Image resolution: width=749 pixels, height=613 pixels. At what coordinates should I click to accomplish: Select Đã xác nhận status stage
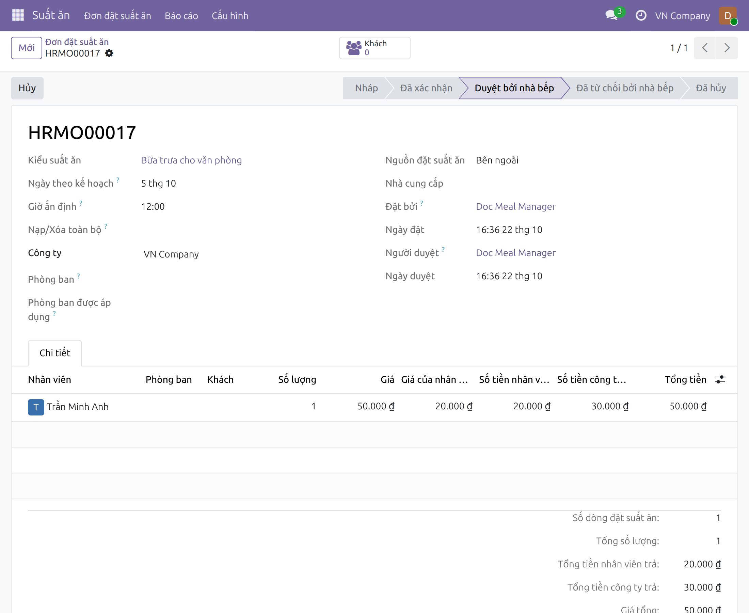(426, 88)
